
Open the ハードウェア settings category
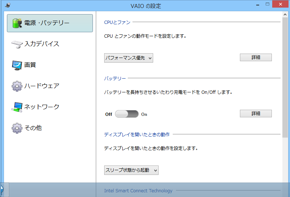coord(42,86)
